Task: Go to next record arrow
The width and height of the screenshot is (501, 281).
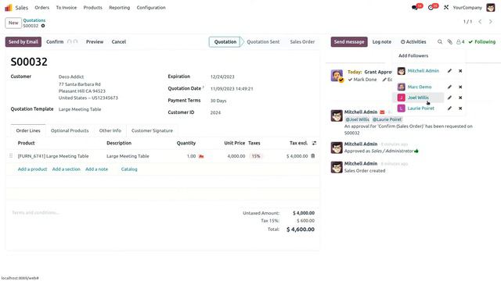Action: [491, 22]
